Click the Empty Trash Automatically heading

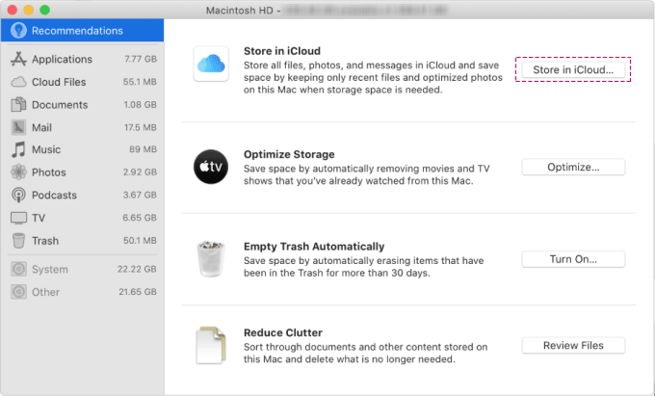314,247
